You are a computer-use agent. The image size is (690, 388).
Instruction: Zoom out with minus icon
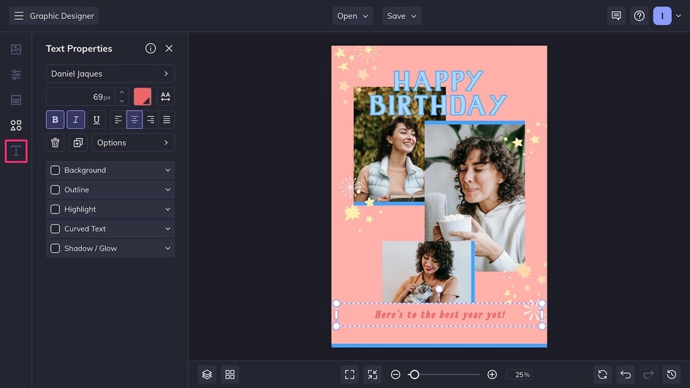(x=395, y=374)
